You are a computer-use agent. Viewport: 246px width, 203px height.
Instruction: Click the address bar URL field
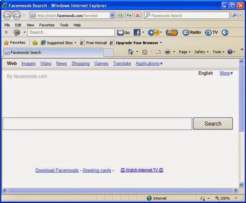click(70, 15)
